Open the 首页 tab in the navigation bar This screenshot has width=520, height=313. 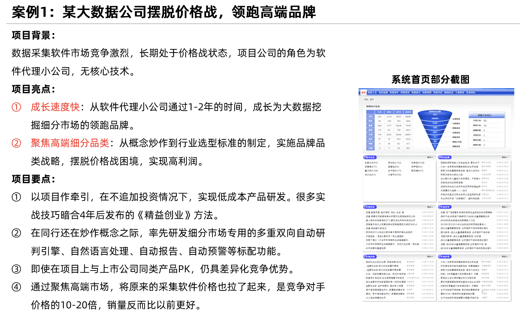point(363,92)
